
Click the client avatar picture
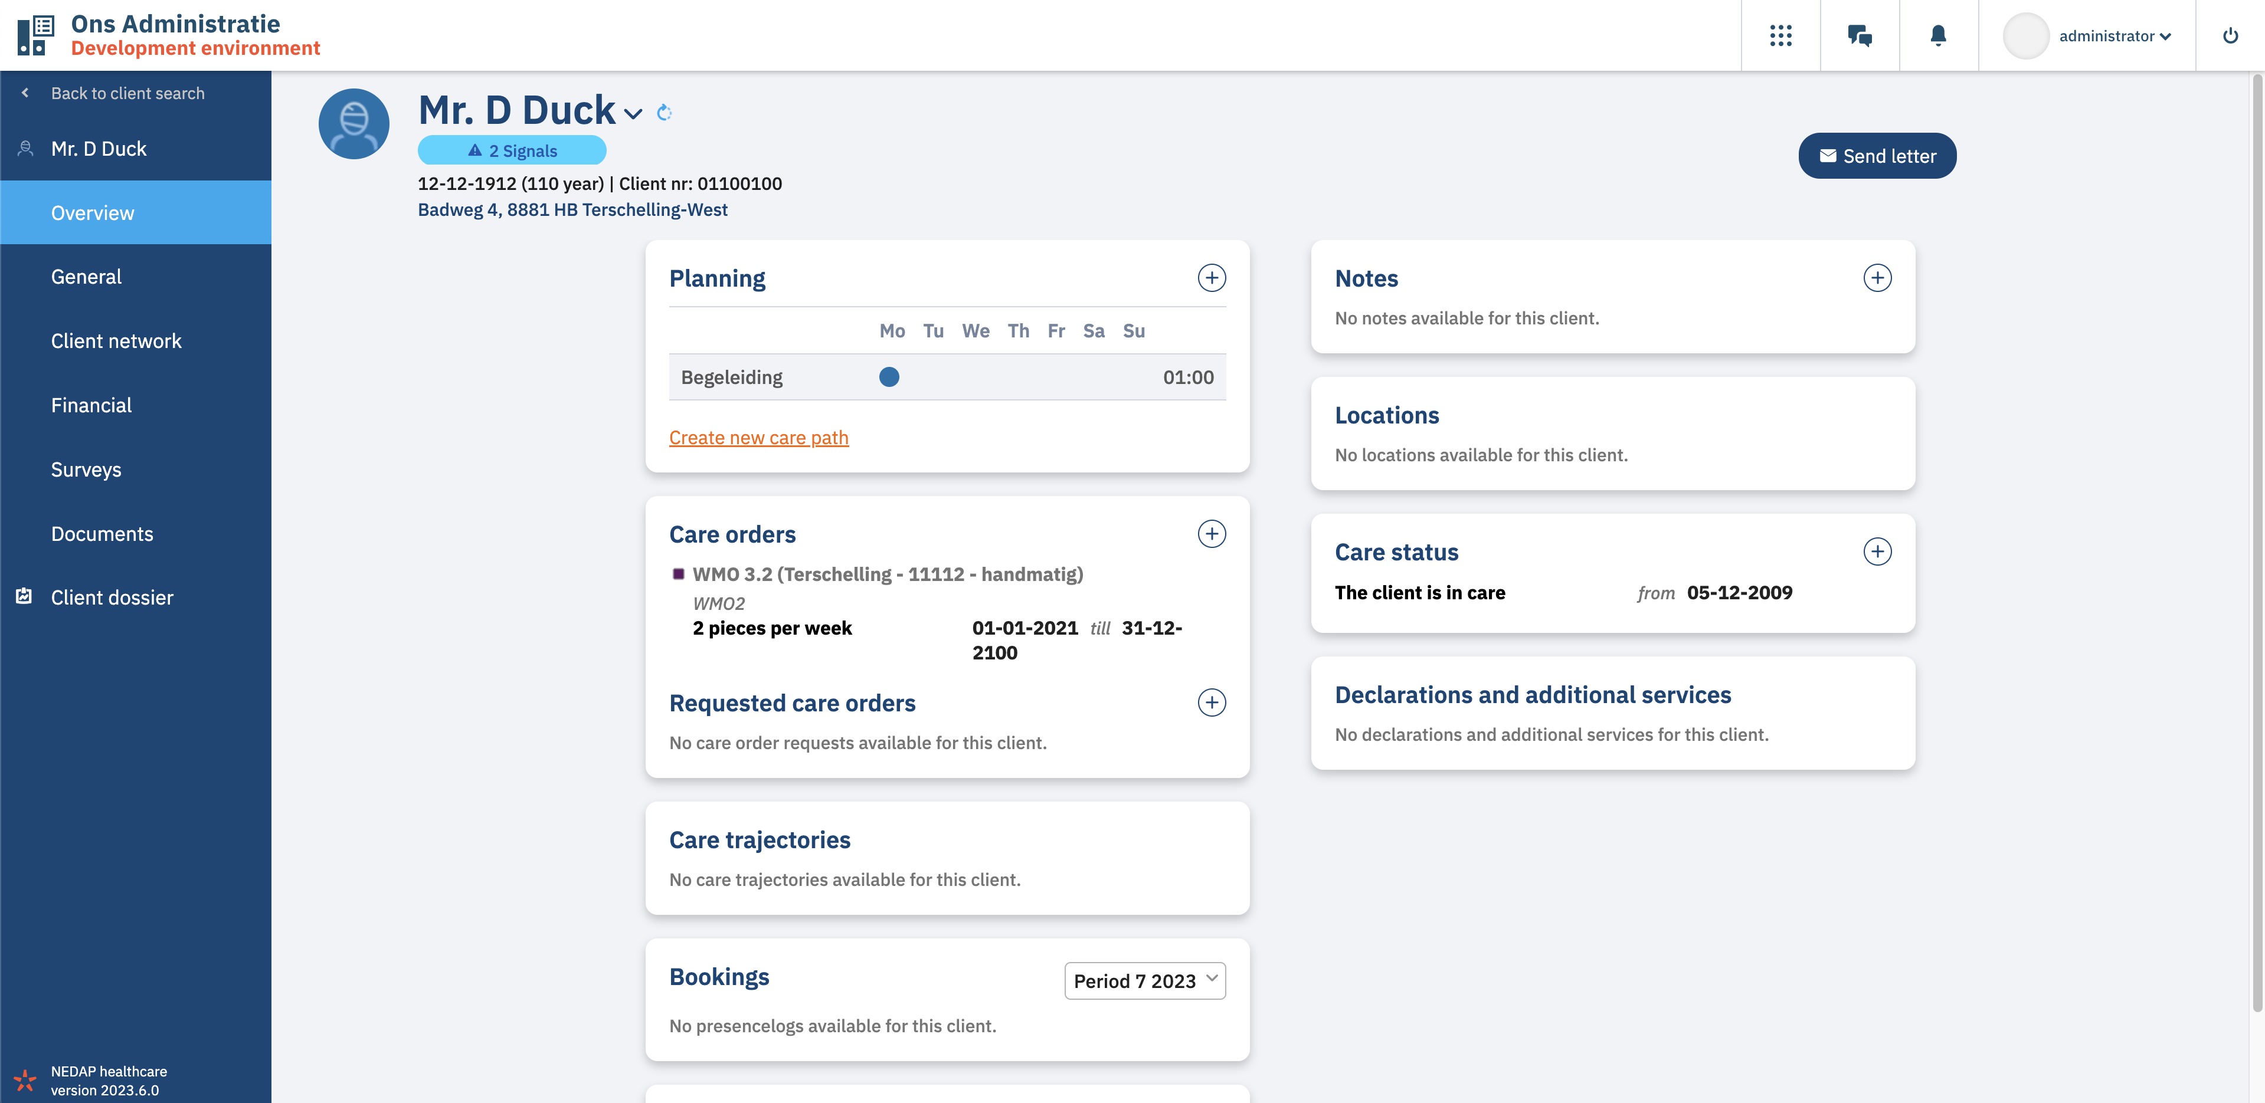pyautogui.click(x=354, y=124)
